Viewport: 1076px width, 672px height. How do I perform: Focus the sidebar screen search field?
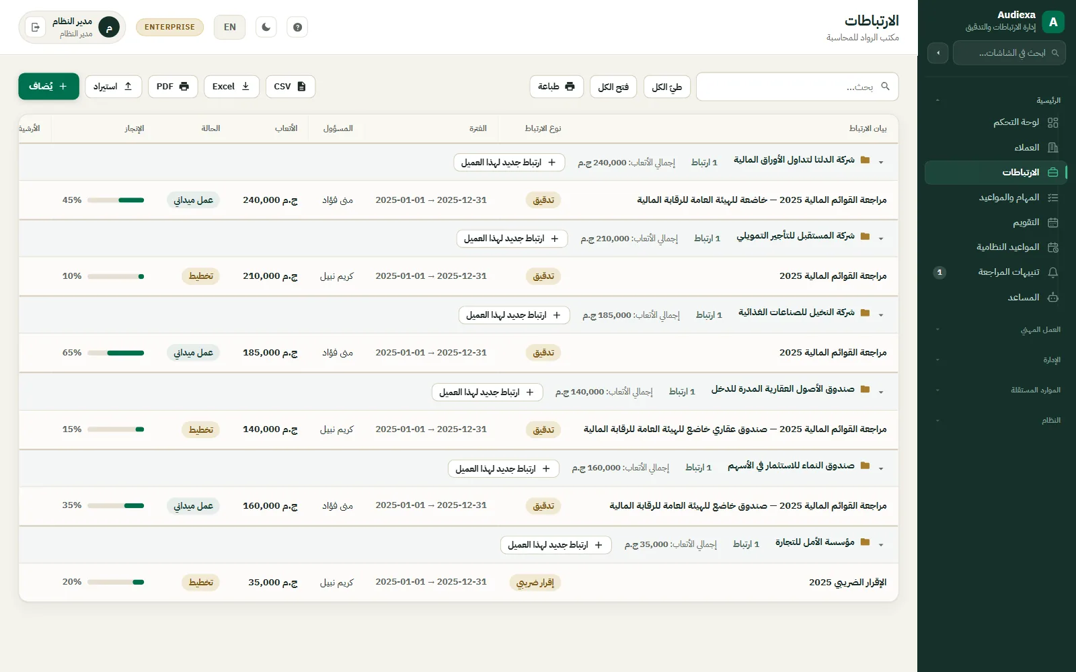pyautogui.click(x=1009, y=53)
